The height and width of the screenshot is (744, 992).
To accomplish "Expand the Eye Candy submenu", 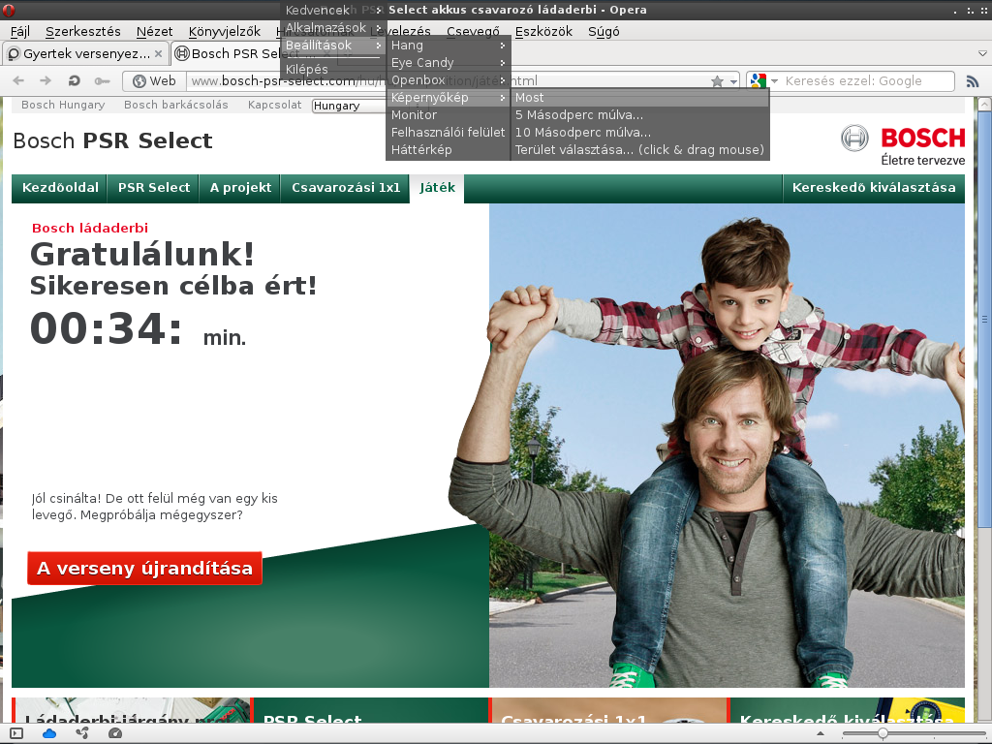I will 448,63.
